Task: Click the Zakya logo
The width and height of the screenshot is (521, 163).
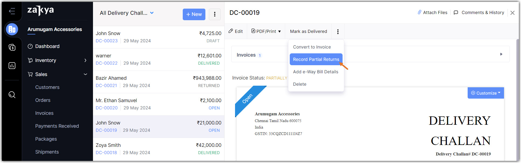Action: point(41,11)
